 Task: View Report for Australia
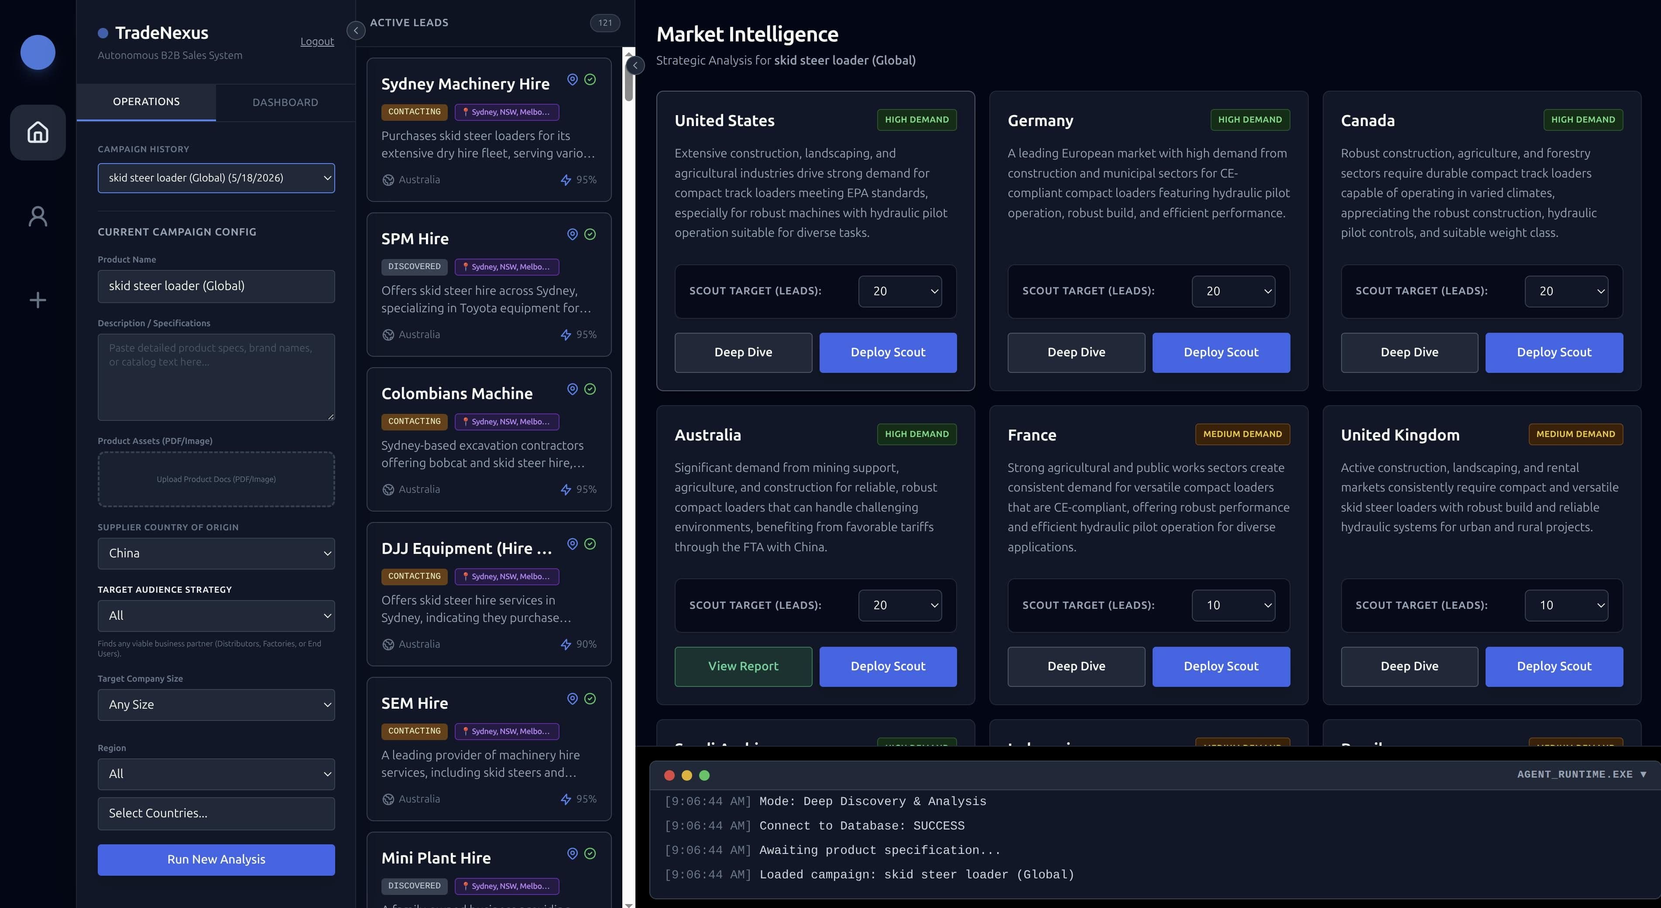point(743,666)
